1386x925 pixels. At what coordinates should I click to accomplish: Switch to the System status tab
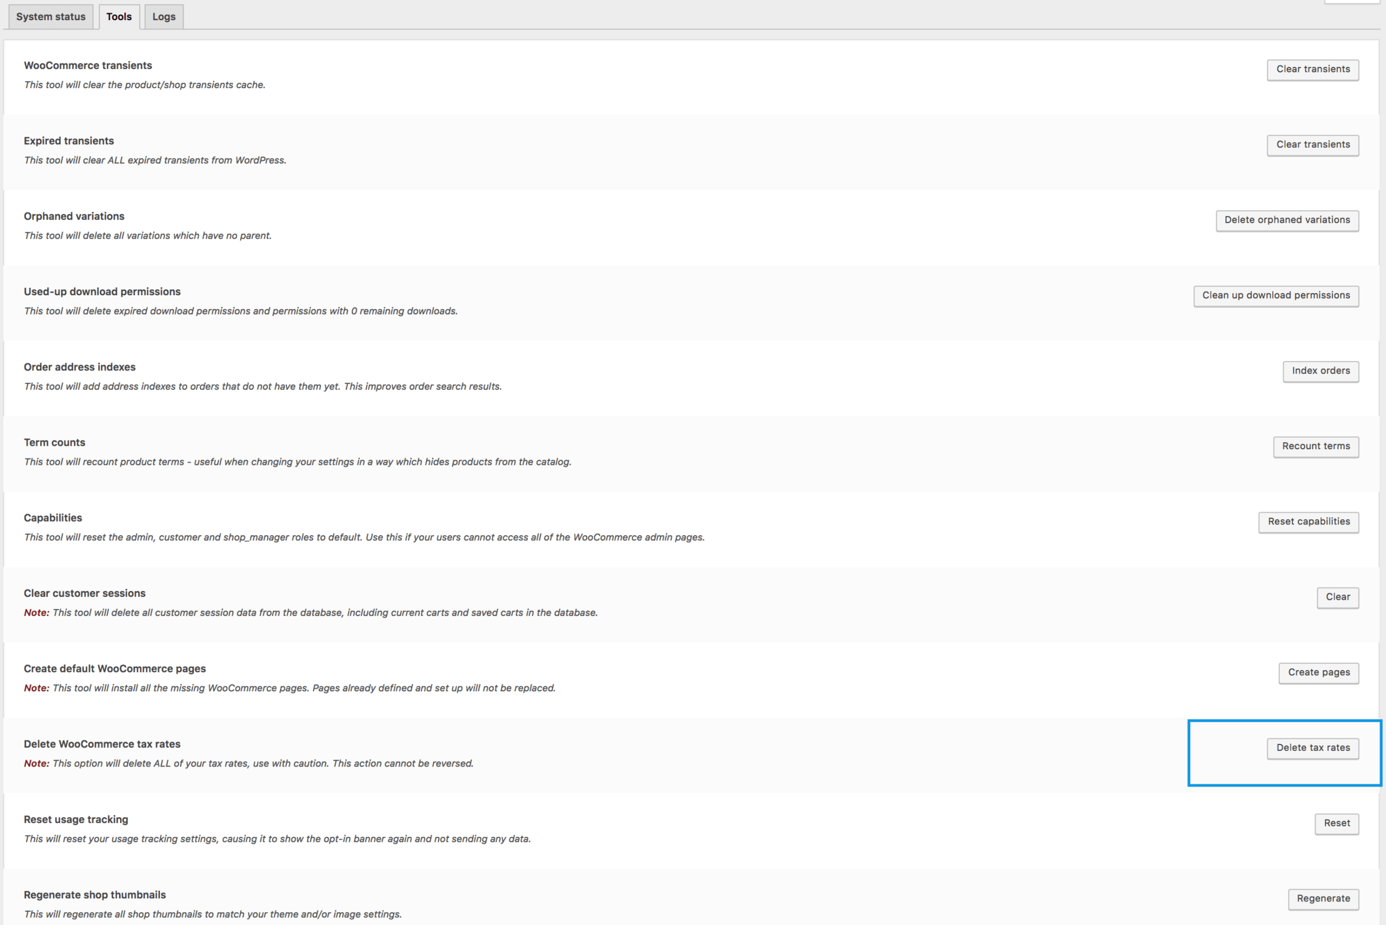tap(50, 17)
